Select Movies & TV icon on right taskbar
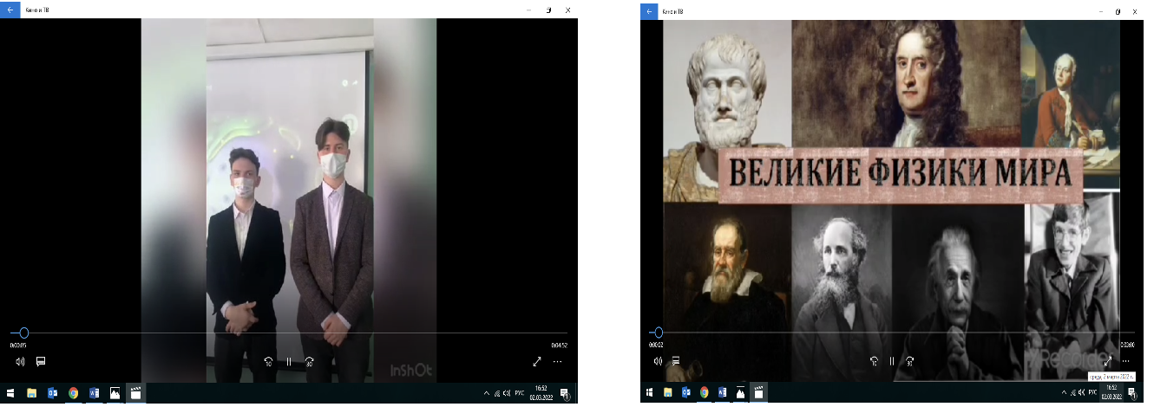Screen dimensions: 1154x407 click(x=758, y=393)
